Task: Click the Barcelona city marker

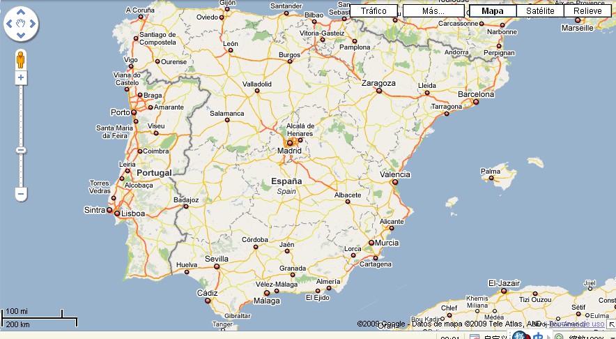Action: pos(477,102)
